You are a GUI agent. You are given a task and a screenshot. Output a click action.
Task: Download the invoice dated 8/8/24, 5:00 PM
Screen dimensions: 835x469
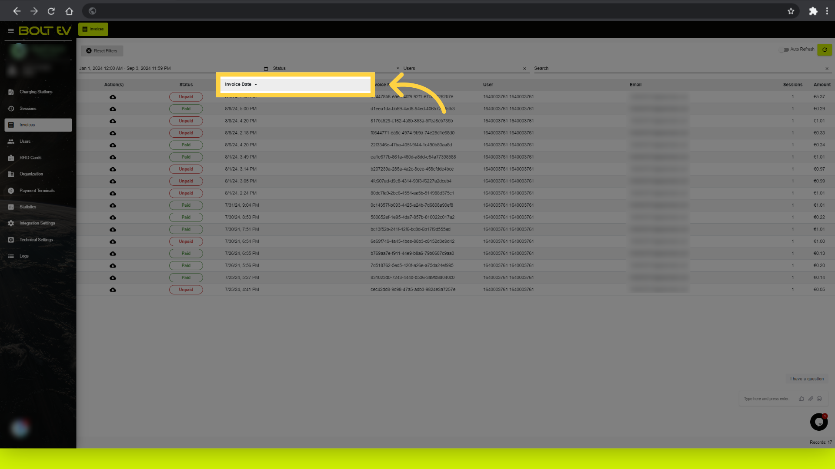click(113, 109)
